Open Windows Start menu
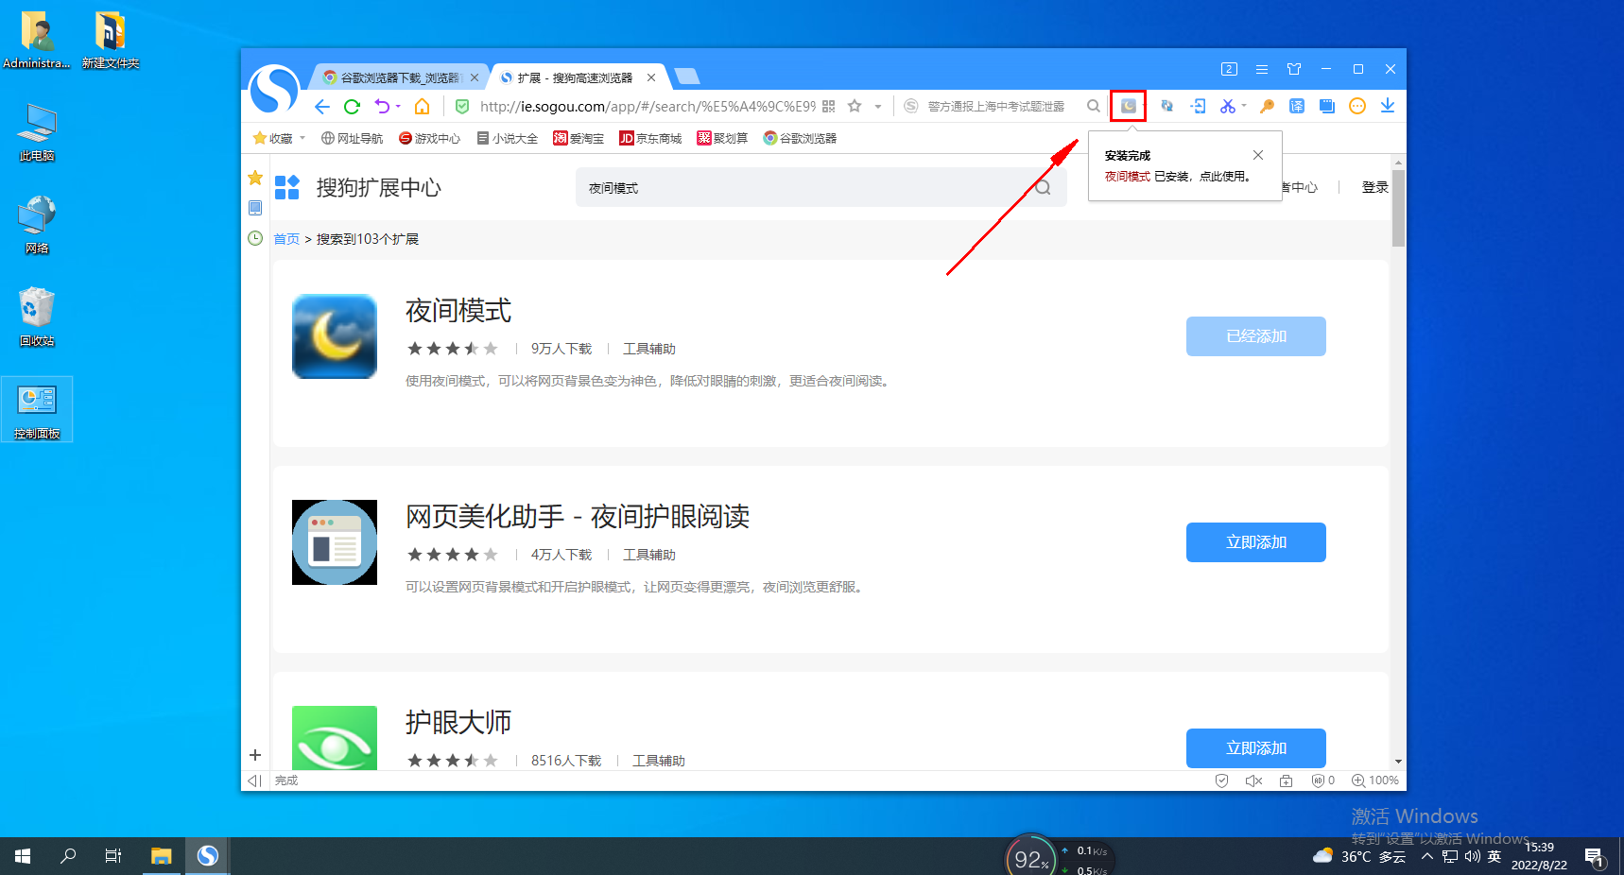Viewport: 1624px width, 875px height. point(23,856)
